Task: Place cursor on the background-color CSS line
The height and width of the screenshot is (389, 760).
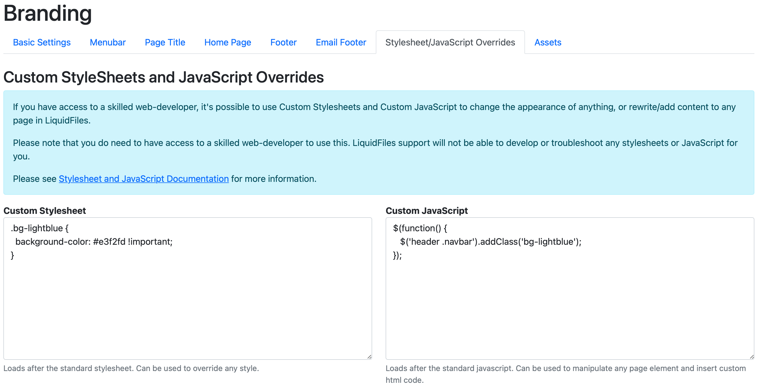Action: (x=94, y=242)
